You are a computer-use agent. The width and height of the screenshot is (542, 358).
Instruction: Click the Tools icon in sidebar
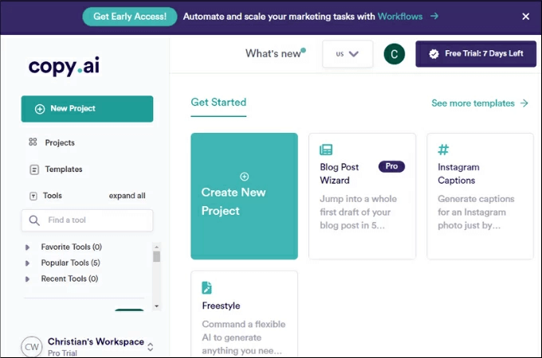coord(33,196)
